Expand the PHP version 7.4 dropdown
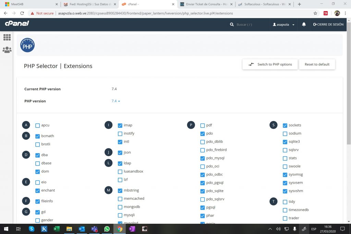Viewport: 351px width, 234px height. (x=116, y=101)
